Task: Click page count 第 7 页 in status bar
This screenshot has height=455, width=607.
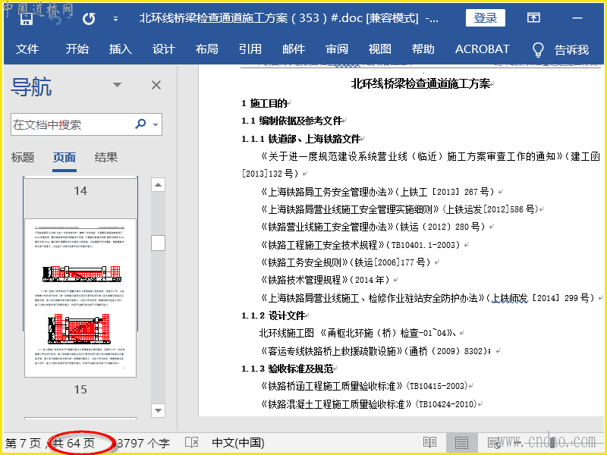Action: (x=24, y=443)
